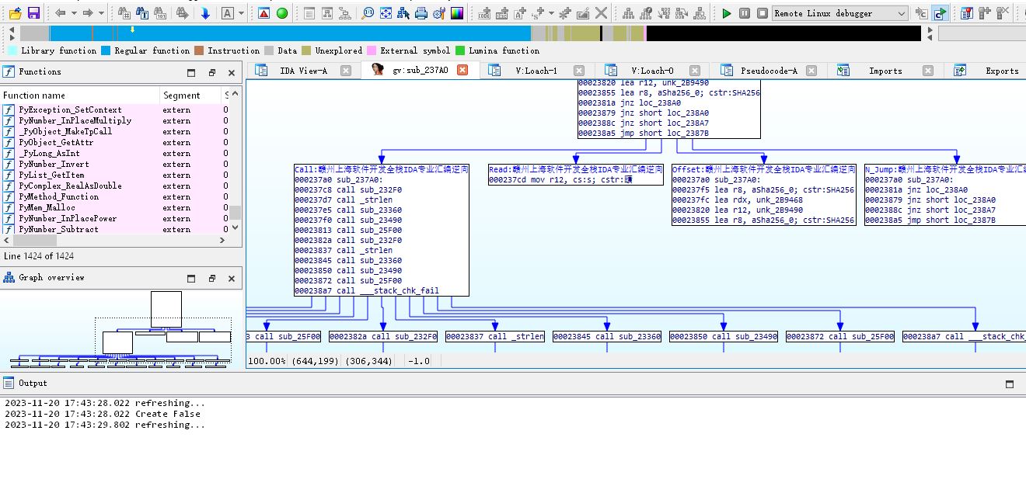Click the '0002382a call sub_232F0' graph node
The width and height of the screenshot is (1026, 486).
383,337
